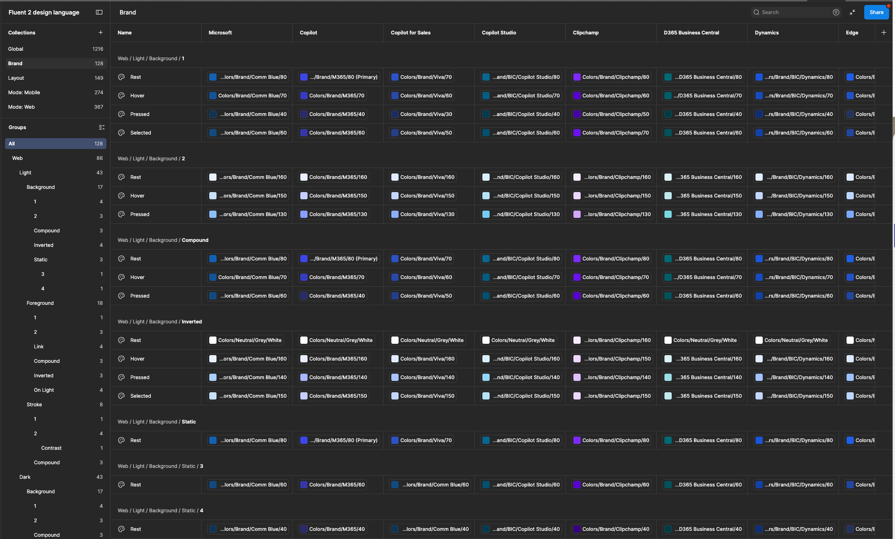Add a new collection with plus icon

click(x=101, y=33)
